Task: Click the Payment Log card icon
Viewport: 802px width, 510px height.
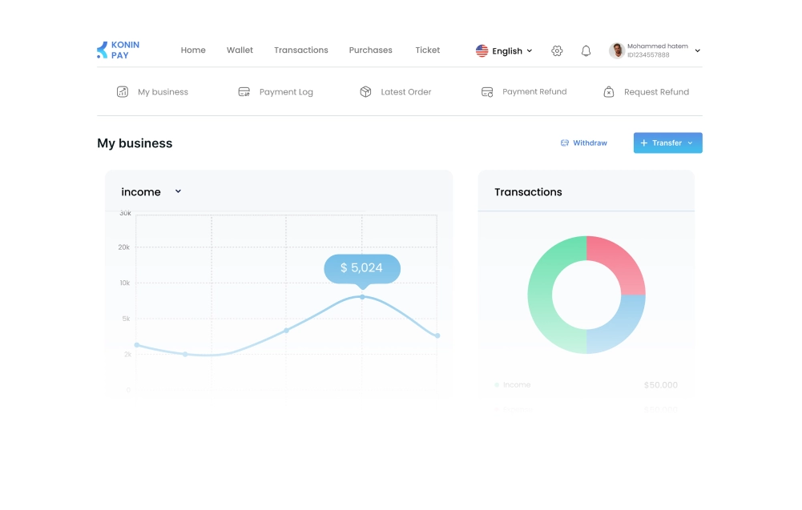Action: click(244, 92)
